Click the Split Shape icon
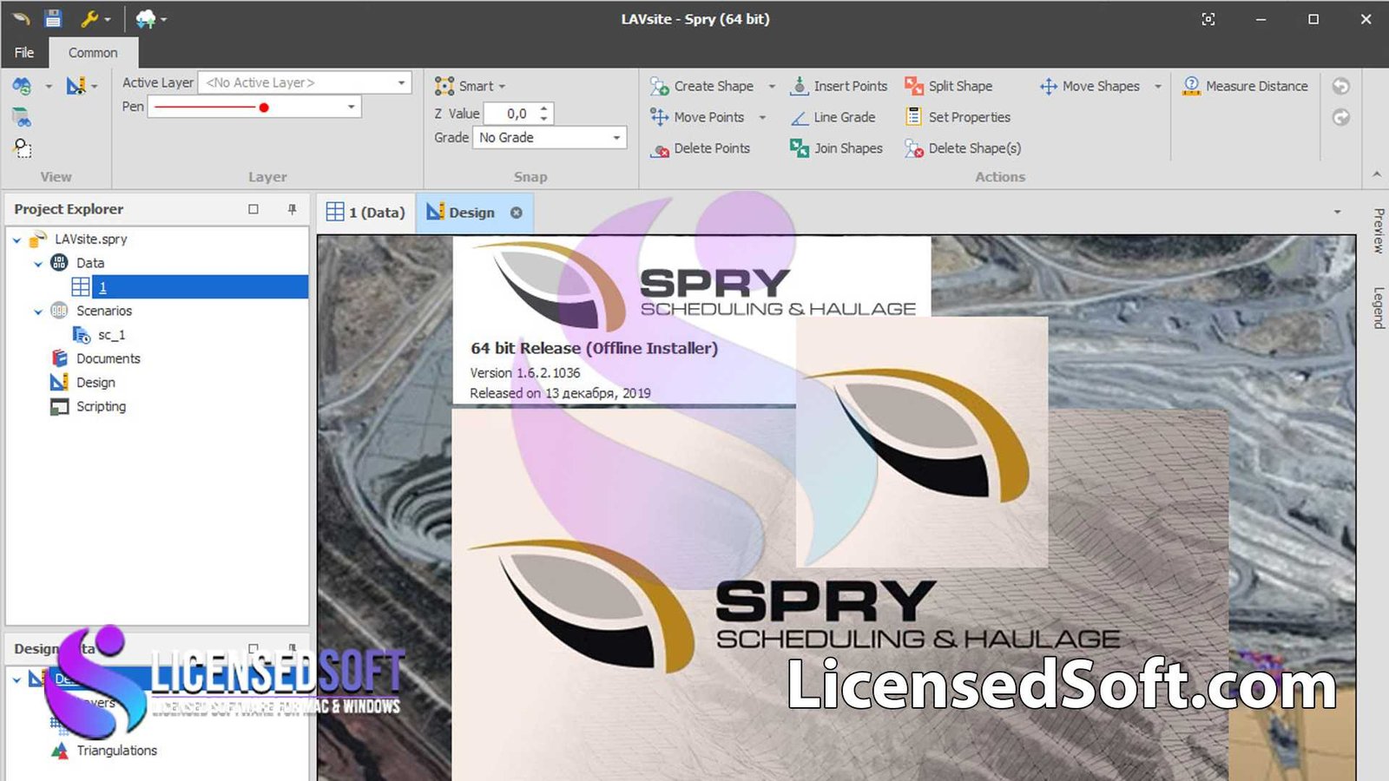Viewport: 1389px width, 781px height. point(913,86)
